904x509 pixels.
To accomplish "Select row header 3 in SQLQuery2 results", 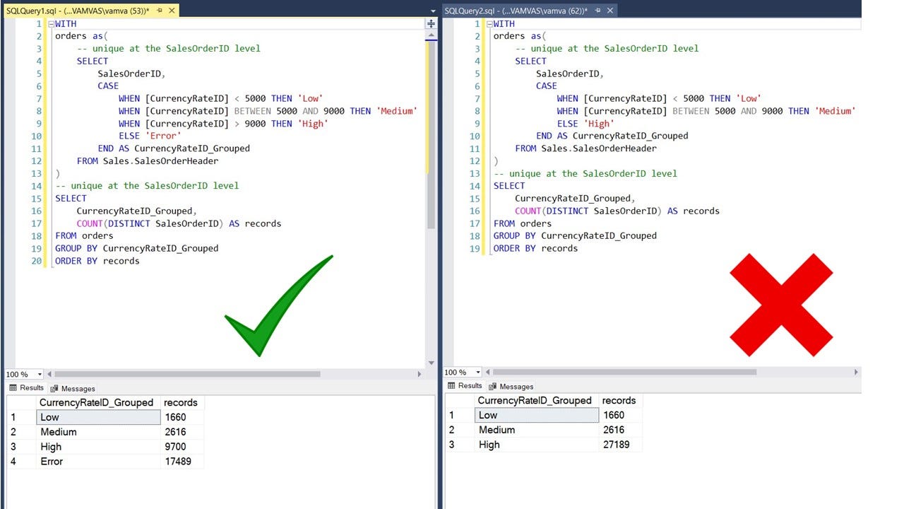I will [x=460, y=445].
